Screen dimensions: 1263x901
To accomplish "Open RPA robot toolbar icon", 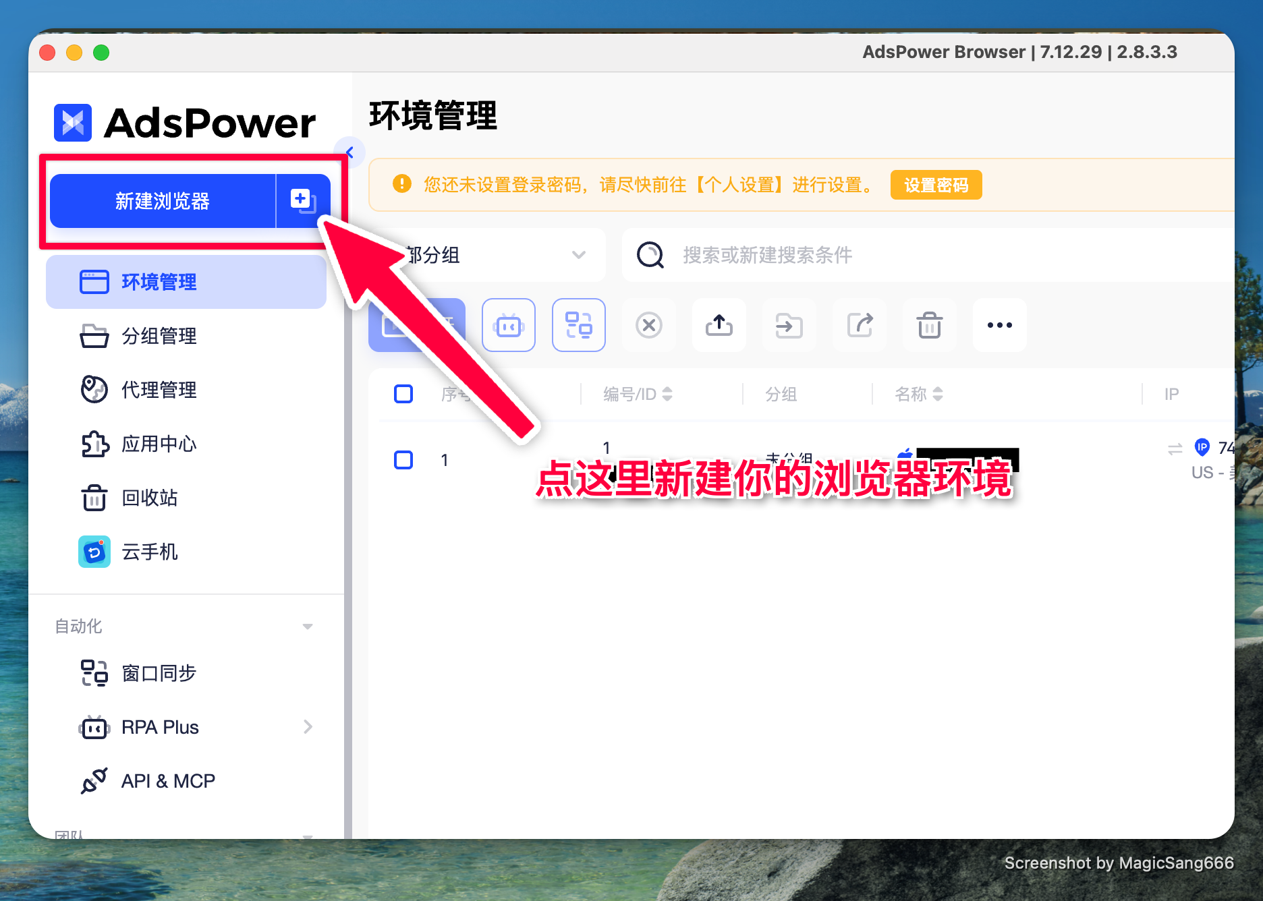I will (x=509, y=326).
